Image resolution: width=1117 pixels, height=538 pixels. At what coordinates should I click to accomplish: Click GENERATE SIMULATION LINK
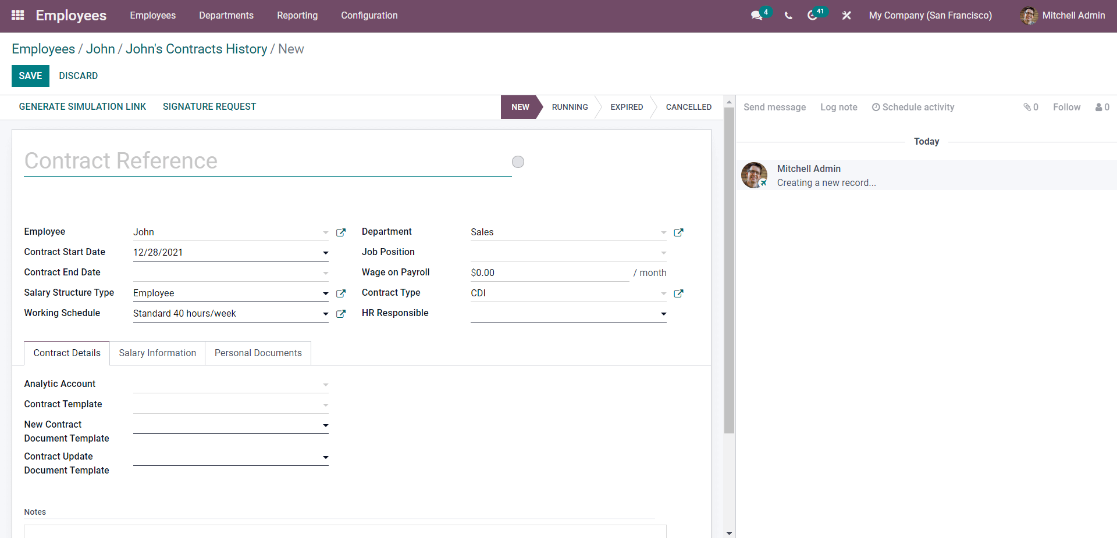click(83, 107)
